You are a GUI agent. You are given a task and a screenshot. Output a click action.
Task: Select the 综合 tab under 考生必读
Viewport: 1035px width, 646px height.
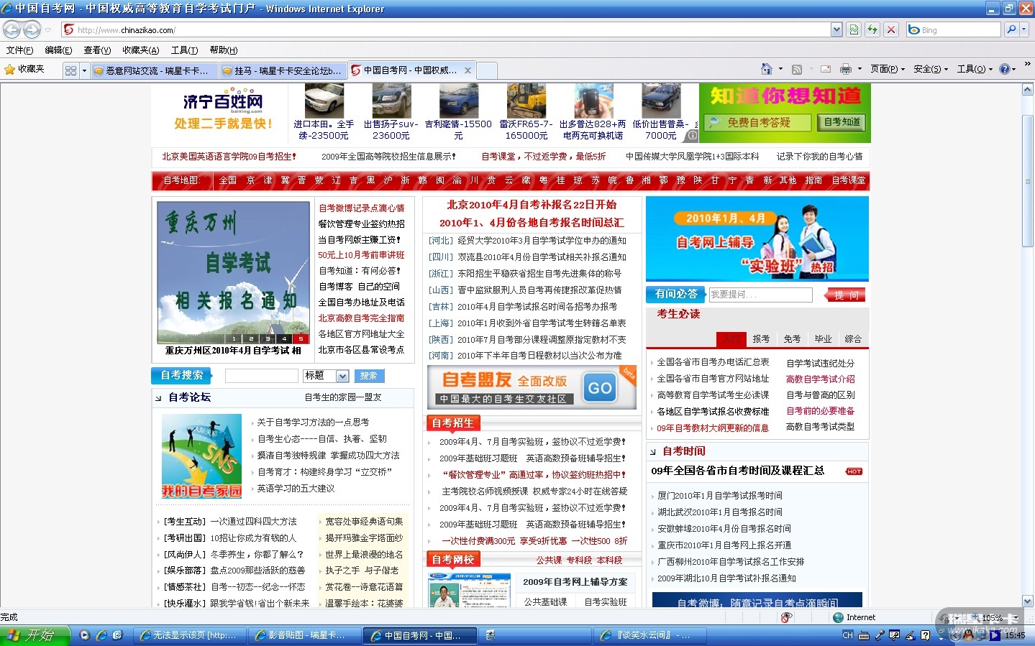click(853, 339)
